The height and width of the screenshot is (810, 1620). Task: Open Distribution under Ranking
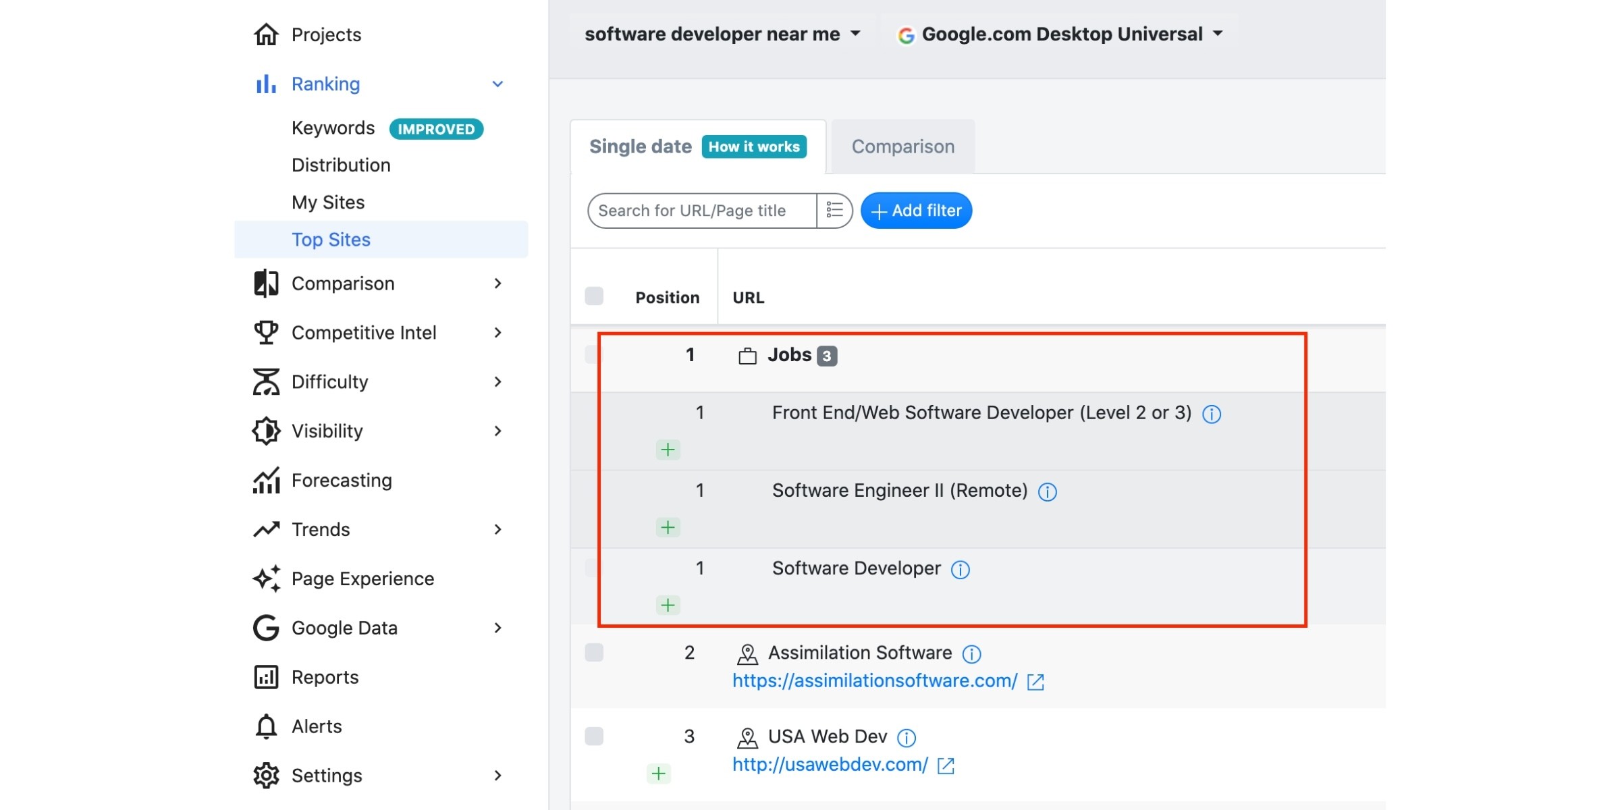point(341,165)
